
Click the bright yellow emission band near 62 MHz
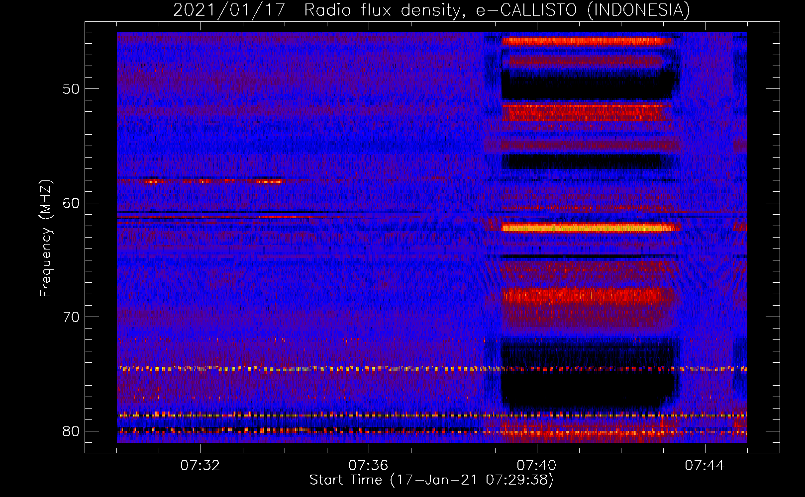pos(589,228)
